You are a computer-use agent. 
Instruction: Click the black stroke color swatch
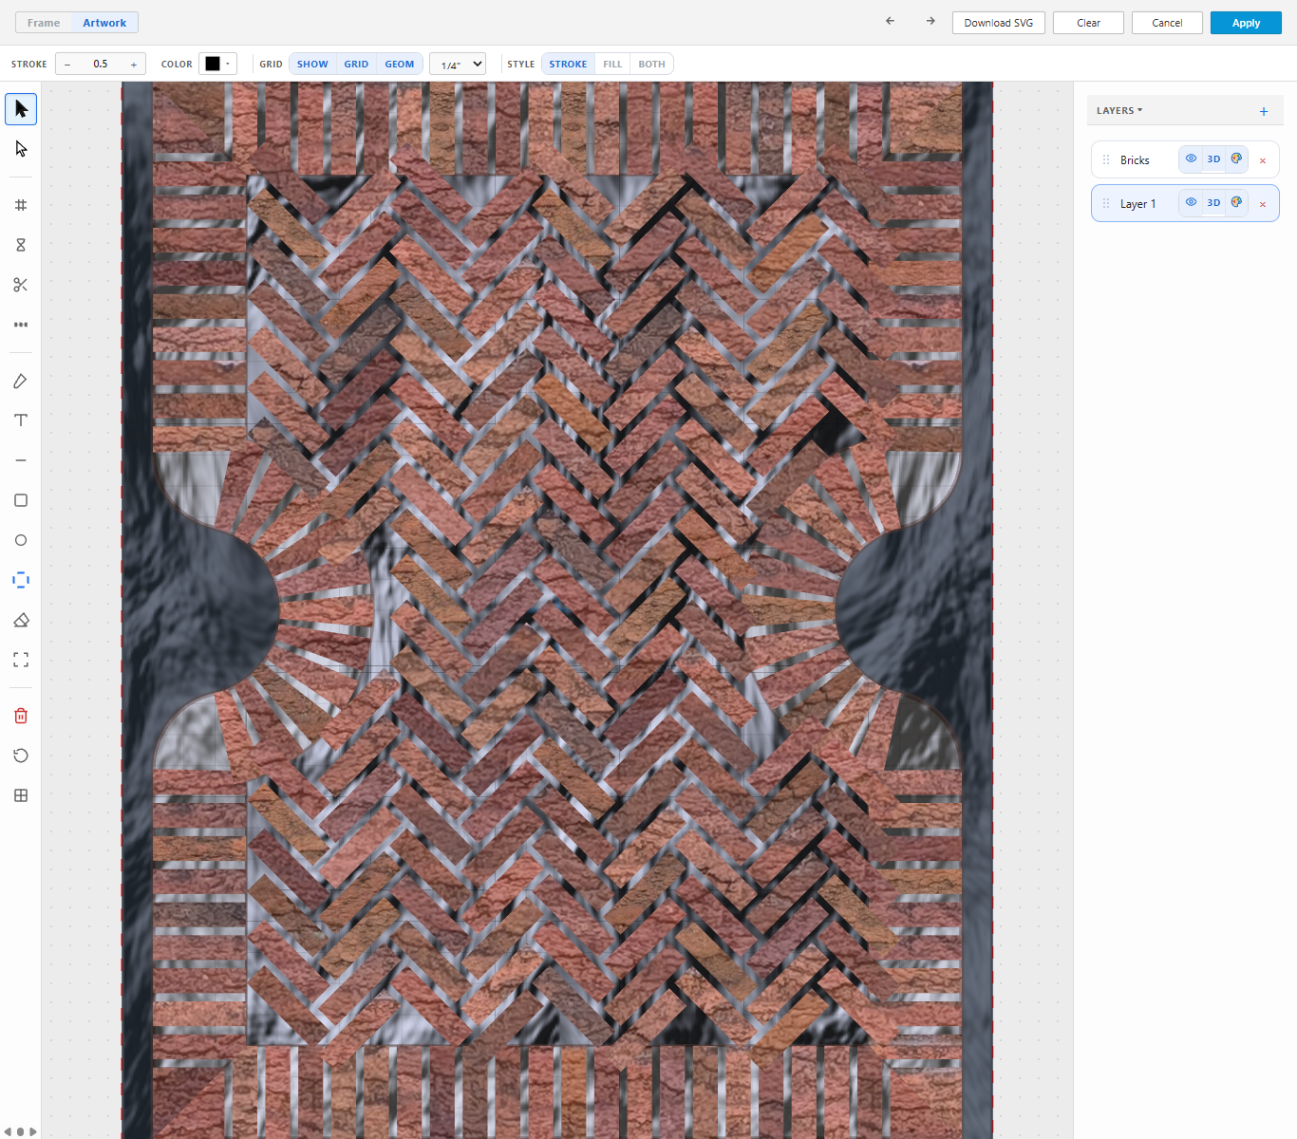click(213, 64)
